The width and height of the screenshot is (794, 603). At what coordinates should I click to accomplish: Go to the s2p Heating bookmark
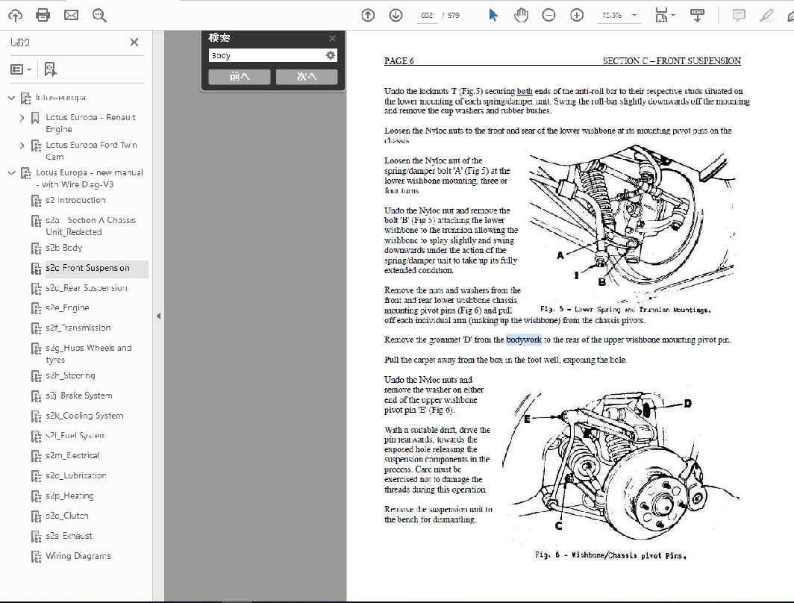tap(70, 496)
